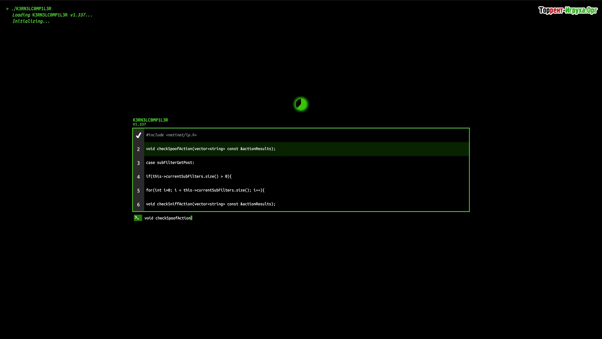Image resolution: width=602 pixels, height=339 pixels.
Task: Click line number 4 marker
Action: click(x=138, y=177)
